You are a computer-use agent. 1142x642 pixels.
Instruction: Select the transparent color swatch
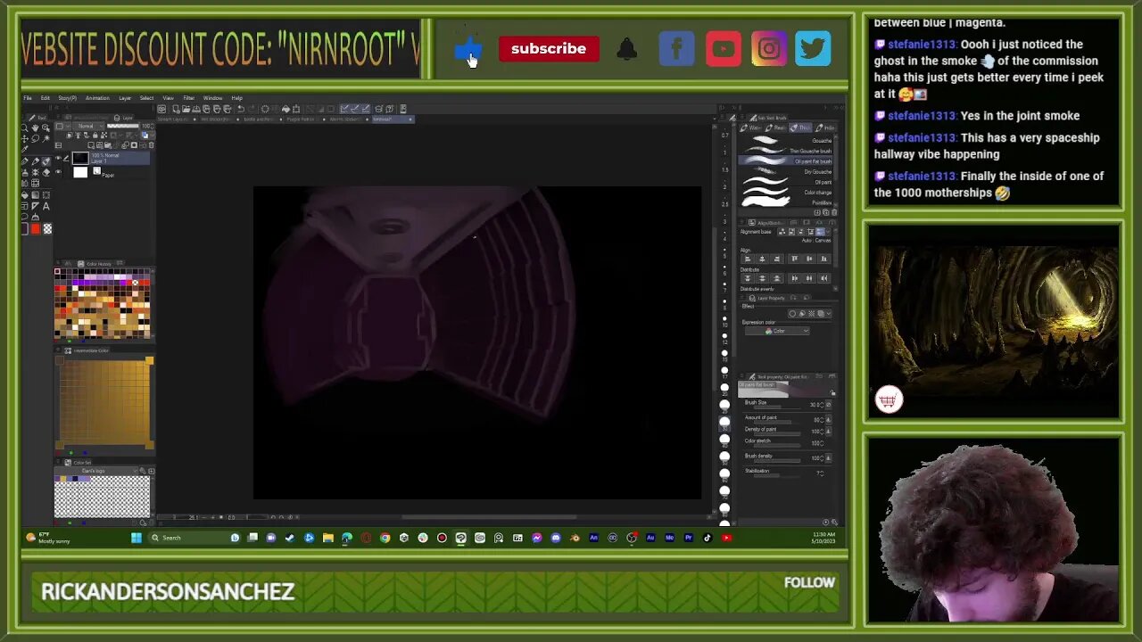pos(47,228)
